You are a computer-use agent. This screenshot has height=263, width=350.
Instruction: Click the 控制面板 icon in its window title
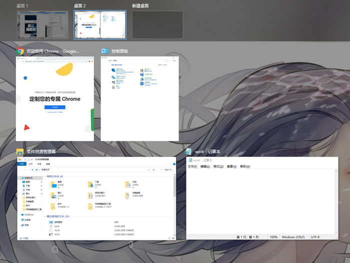[104, 51]
